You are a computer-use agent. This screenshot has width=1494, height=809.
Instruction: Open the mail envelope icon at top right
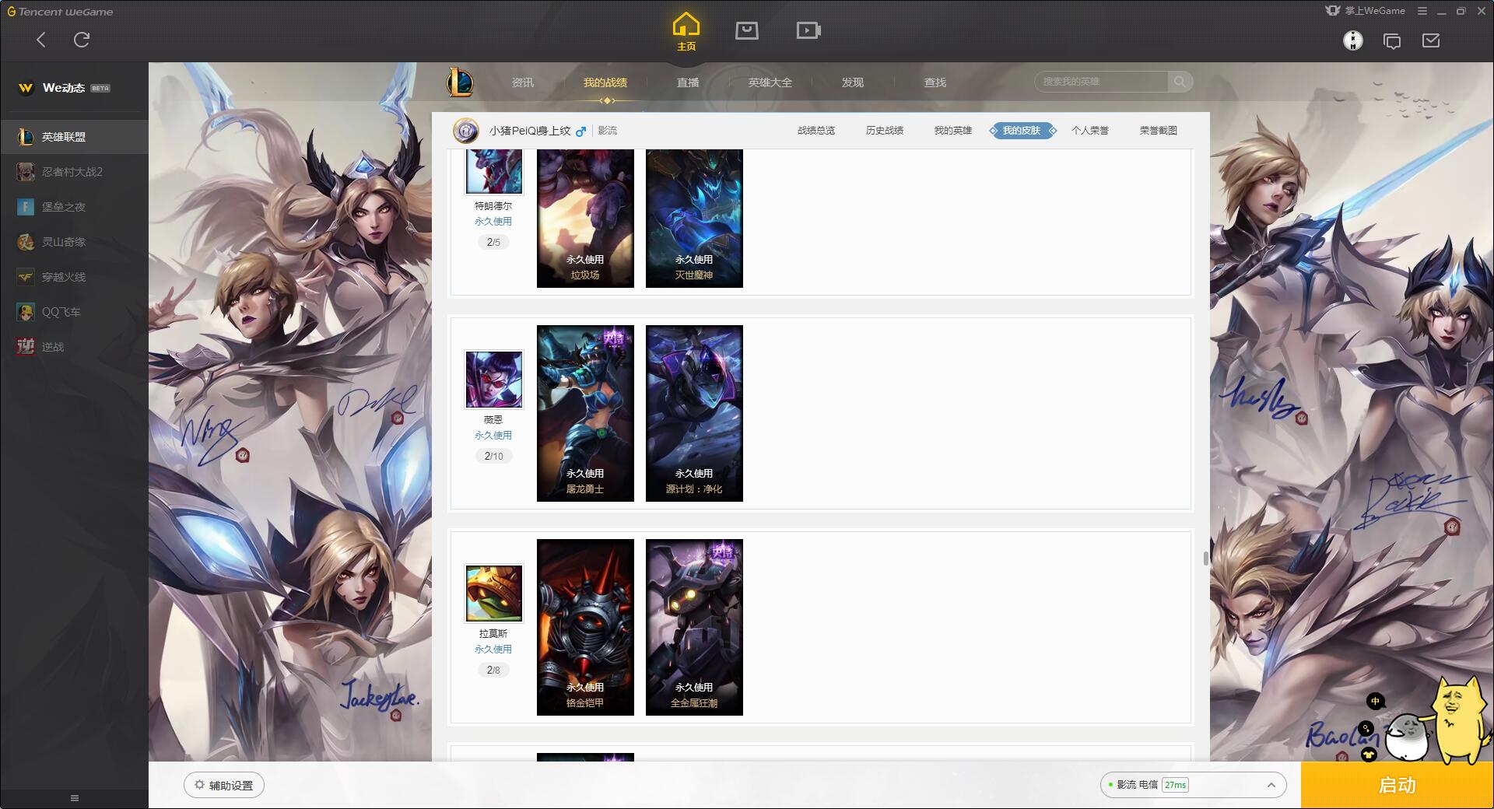(x=1431, y=40)
